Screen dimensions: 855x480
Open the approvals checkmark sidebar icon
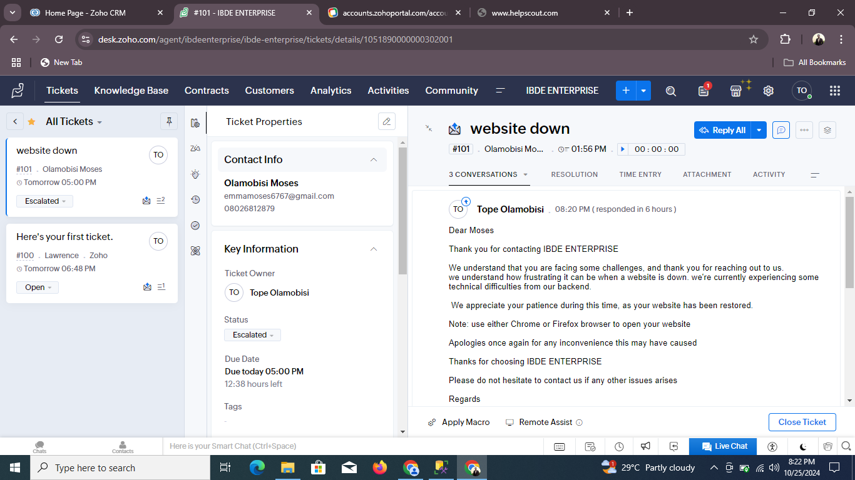[195, 226]
